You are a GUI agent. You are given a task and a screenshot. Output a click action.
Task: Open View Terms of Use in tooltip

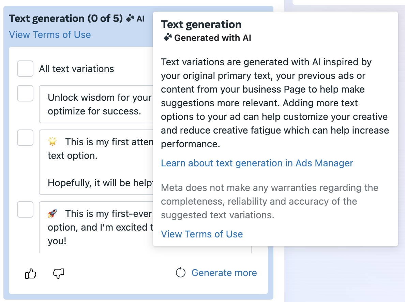click(202, 234)
